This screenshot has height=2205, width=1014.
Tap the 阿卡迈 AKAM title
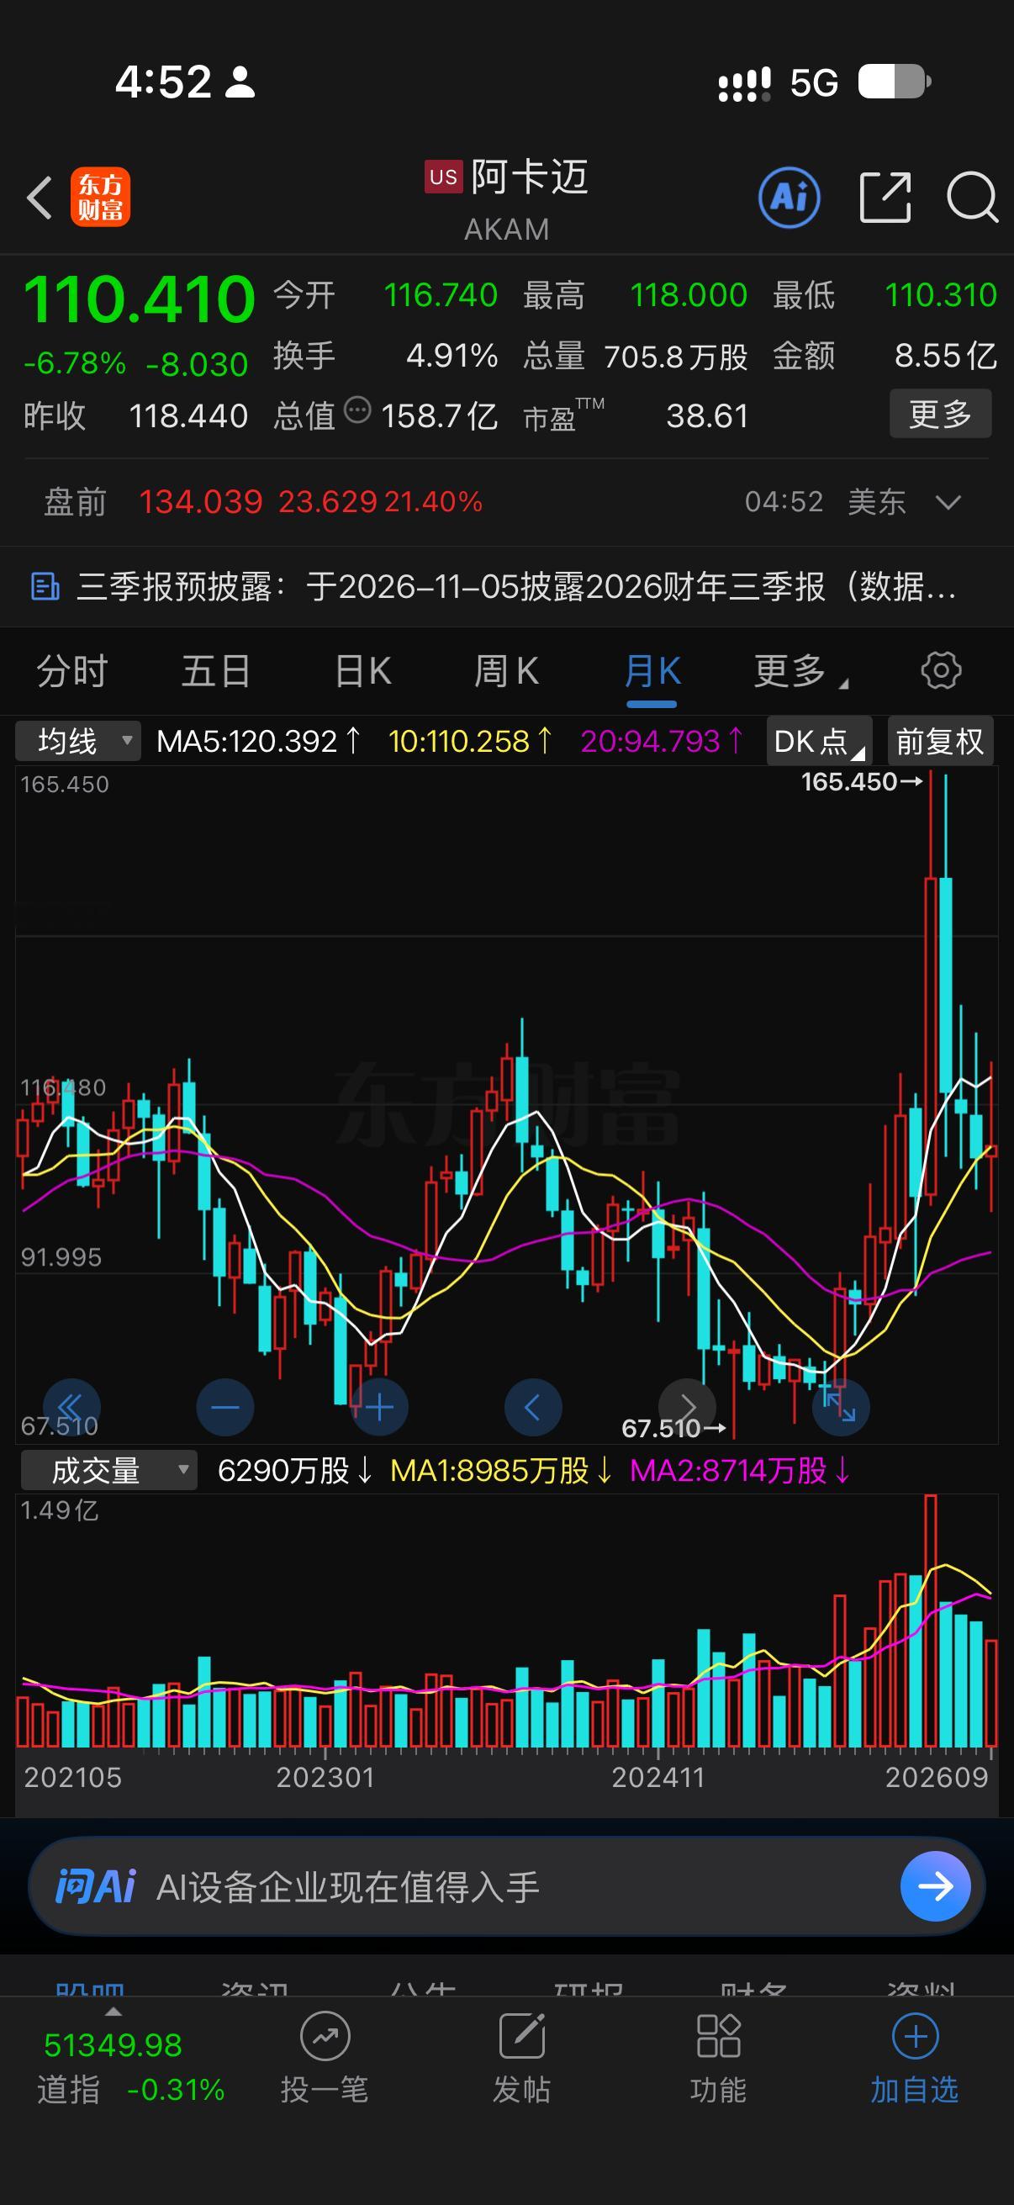pyautogui.click(x=506, y=198)
